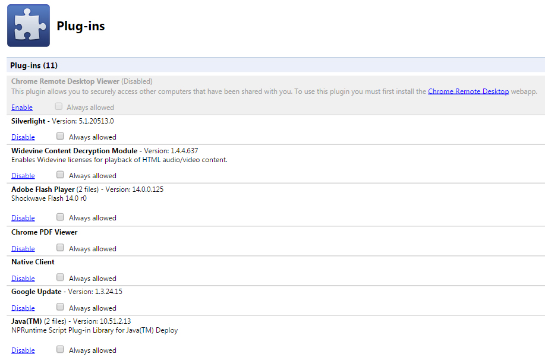Click the Chrome PDF Viewer name
Viewport: 545px width, 357px height.
[x=45, y=232]
